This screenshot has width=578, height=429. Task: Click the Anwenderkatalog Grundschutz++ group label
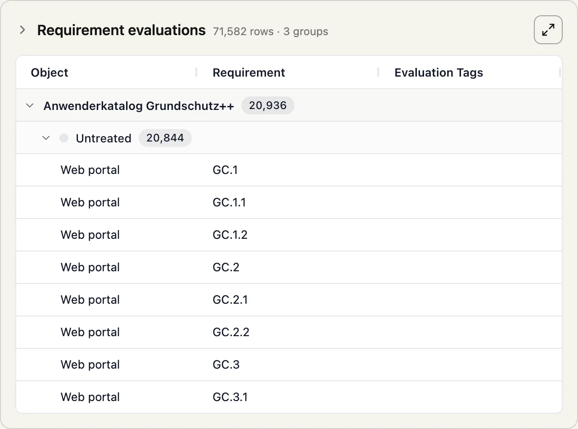[139, 105]
